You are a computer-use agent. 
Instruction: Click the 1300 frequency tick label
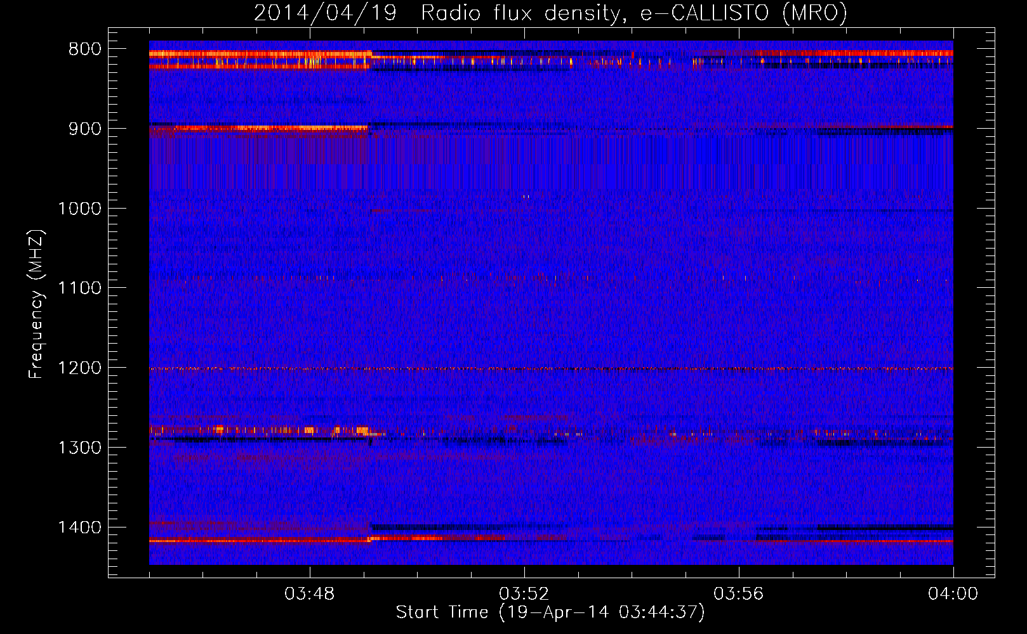point(79,448)
